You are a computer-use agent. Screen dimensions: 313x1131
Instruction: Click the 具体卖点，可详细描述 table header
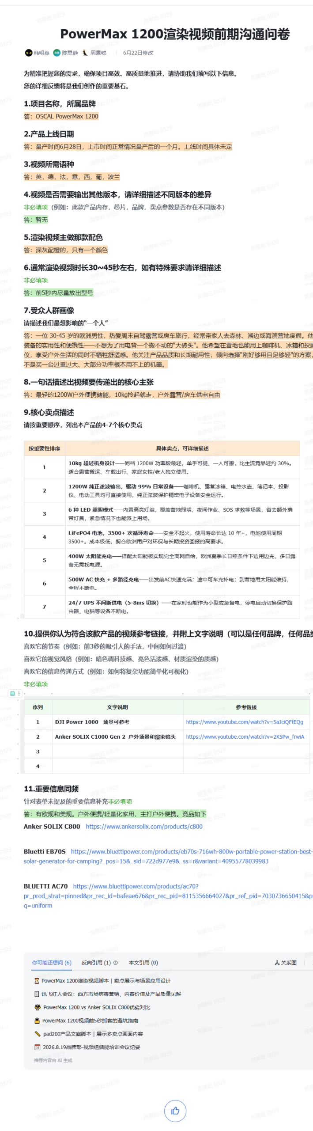click(182, 448)
